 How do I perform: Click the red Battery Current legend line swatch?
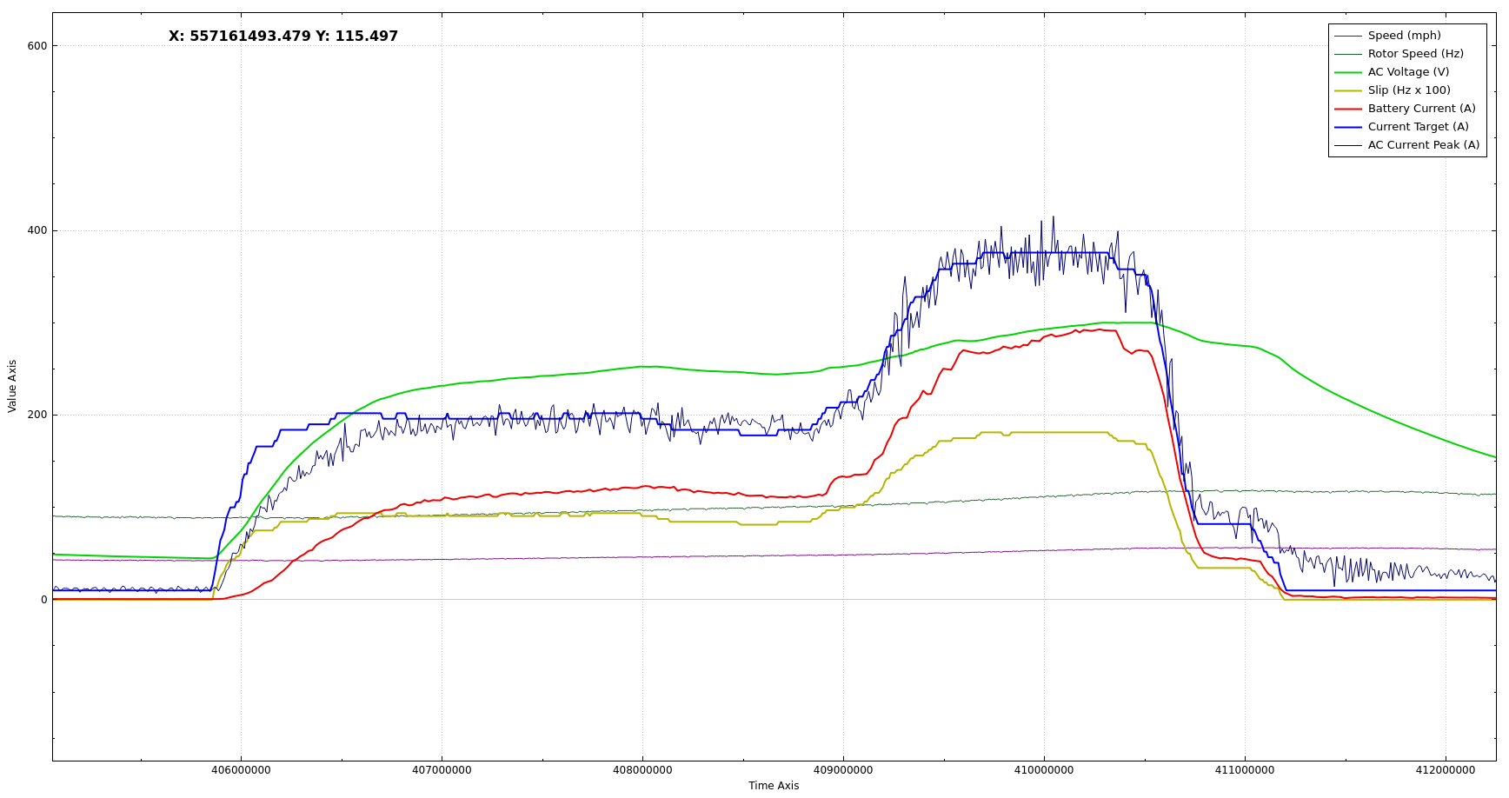(x=1347, y=109)
